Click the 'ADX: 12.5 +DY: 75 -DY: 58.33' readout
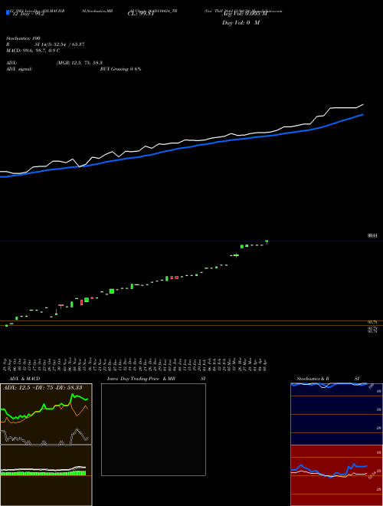 pyautogui.click(x=42, y=388)
